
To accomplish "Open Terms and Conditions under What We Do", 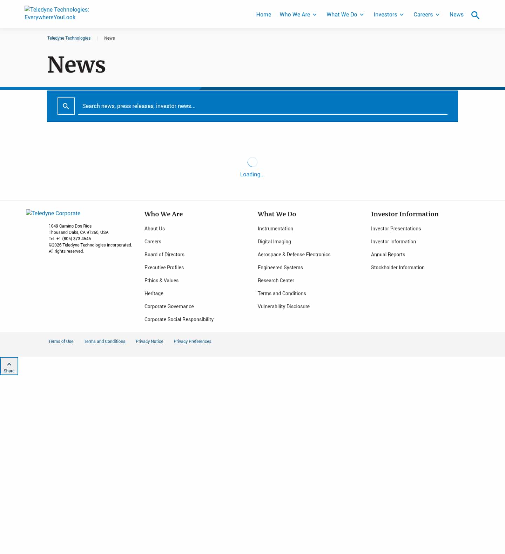I will point(282,293).
